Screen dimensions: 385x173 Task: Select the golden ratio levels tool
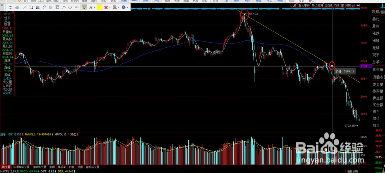coord(57,7)
